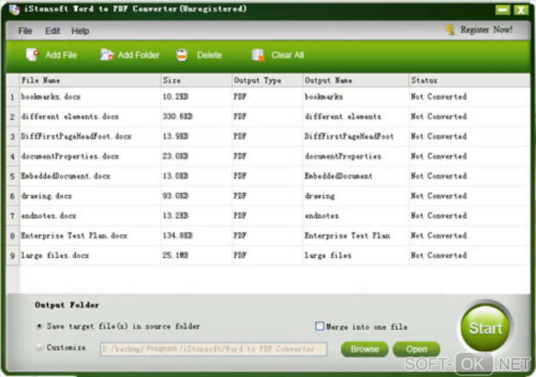Click Not Converted status for bookmarks.docx
Viewport: 536px width, 377px height.
click(x=439, y=97)
